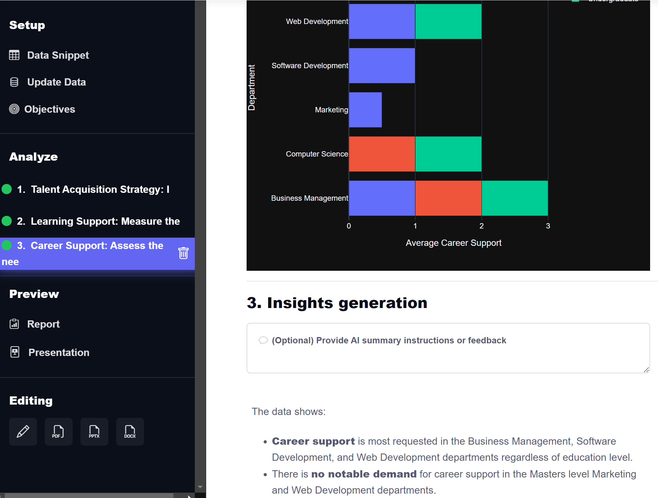
Task: Open the Presentation preview
Action: [59, 352]
